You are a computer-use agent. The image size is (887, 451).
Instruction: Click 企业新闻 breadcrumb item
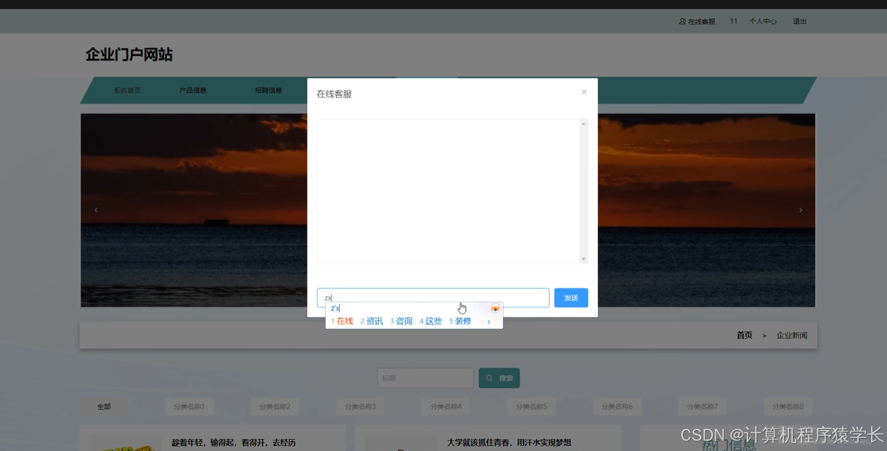792,335
